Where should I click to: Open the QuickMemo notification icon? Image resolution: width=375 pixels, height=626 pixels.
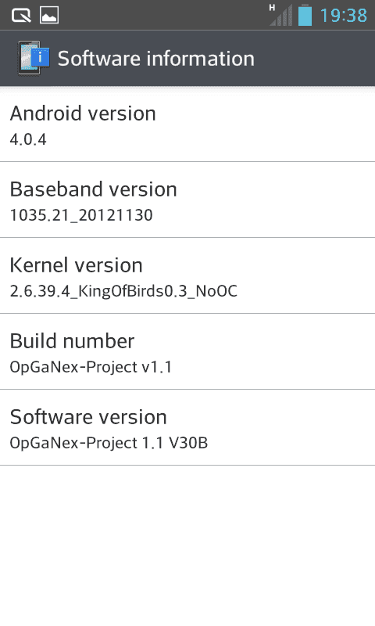(21, 15)
